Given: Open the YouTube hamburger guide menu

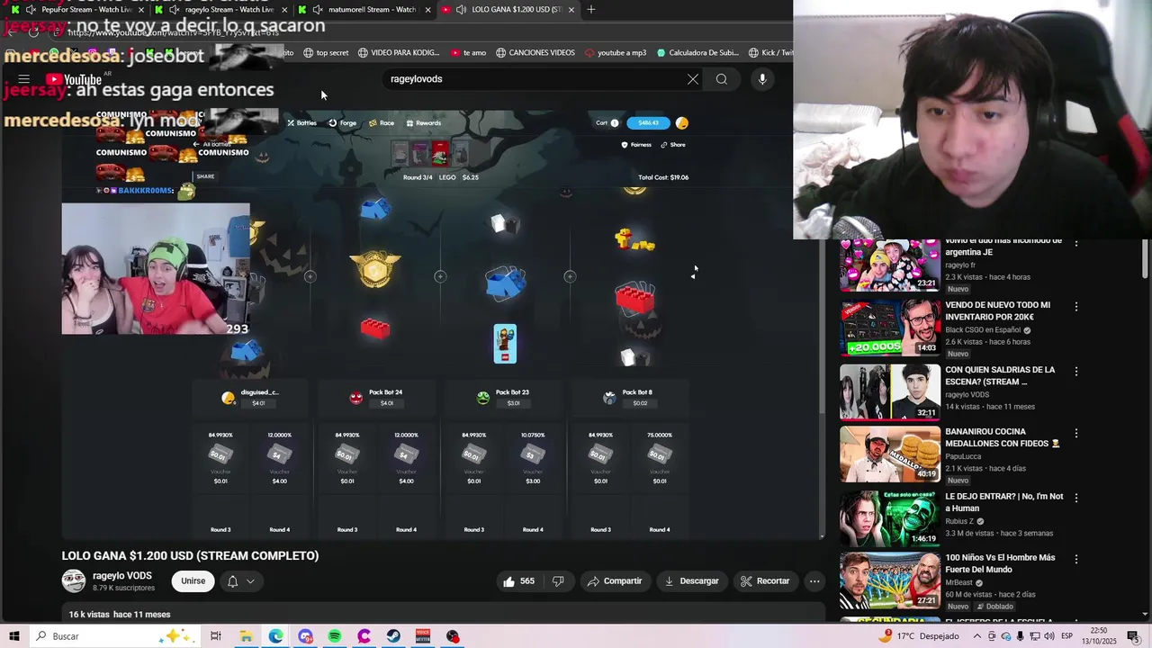Looking at the screenshot, I should tap(24, 79).
